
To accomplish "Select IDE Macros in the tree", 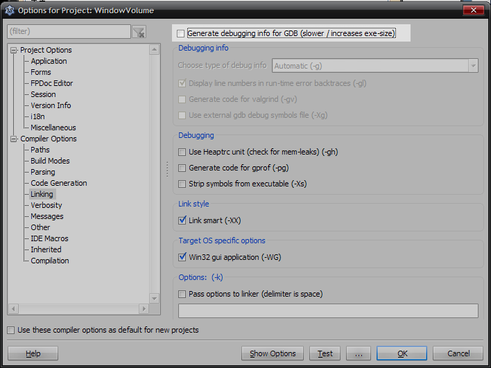I will tap(49, 239).
